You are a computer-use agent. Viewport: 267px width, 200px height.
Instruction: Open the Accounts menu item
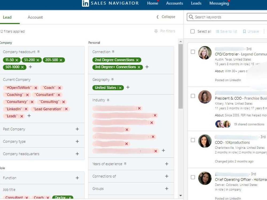[175, 3]
